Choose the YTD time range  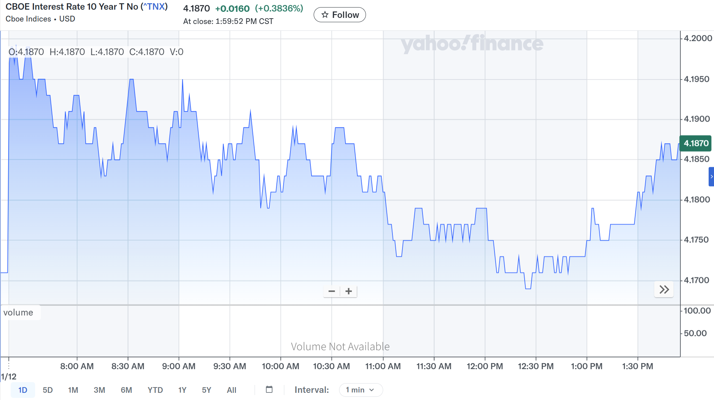[x=155, y=390]
